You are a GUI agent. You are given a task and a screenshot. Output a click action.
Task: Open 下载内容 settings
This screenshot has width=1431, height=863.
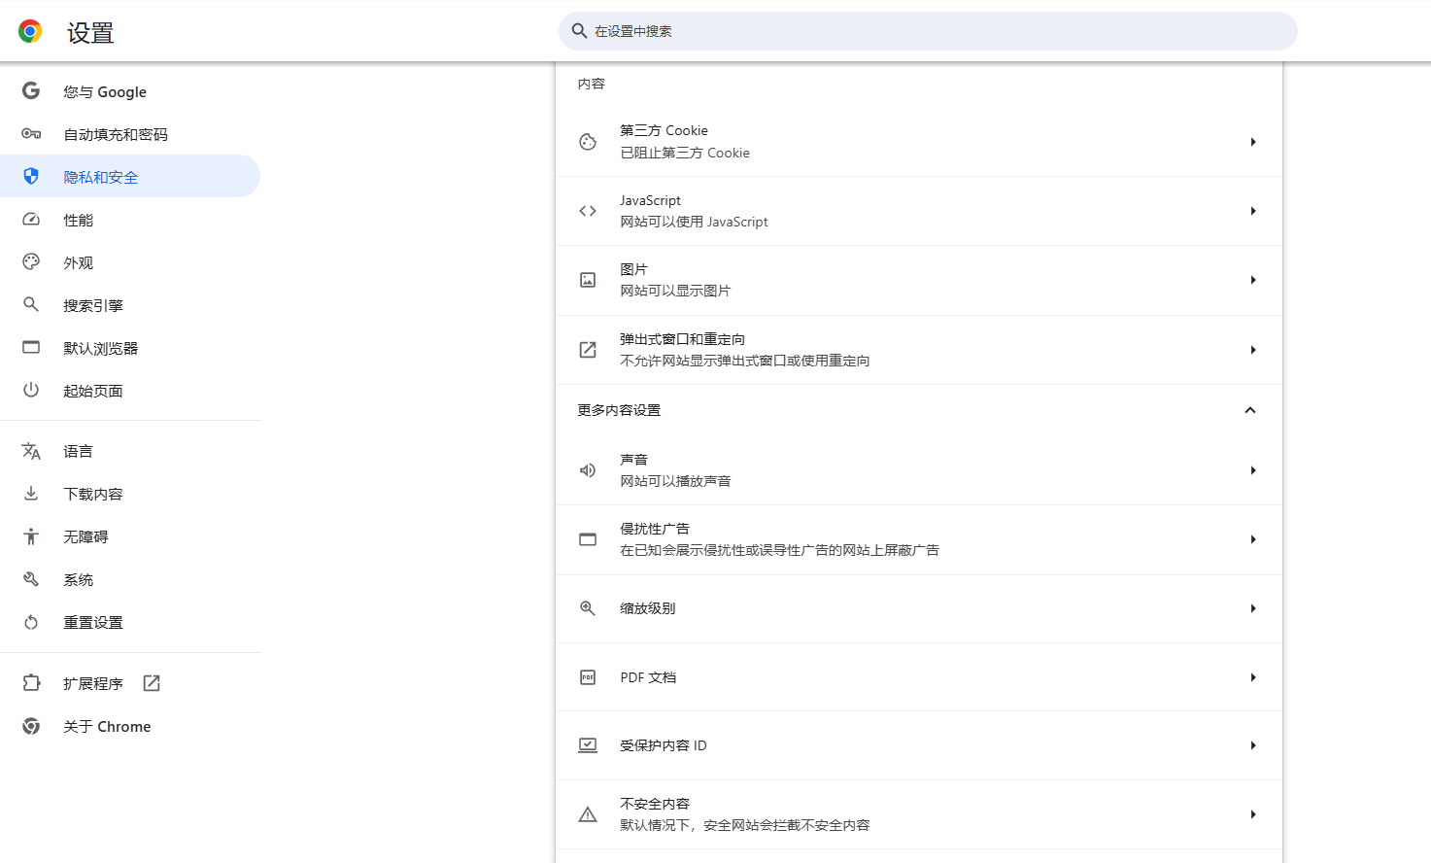coord(130,494)
